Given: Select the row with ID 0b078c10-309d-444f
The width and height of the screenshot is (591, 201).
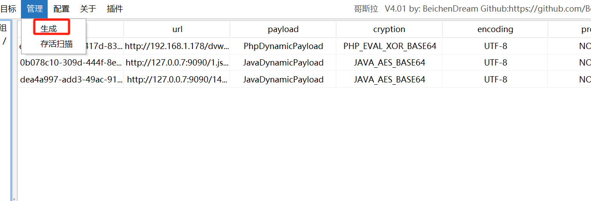Looking at the screenshot, I should (x=71, y=63).
